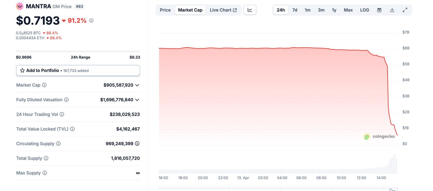Select the 3m time range
The image size is (433, 191).
coord(321,10)
